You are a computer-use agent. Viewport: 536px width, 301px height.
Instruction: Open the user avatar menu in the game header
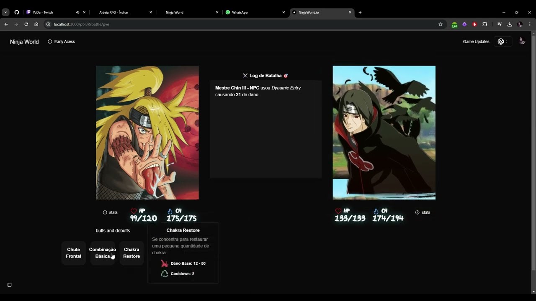pos(522,41)
